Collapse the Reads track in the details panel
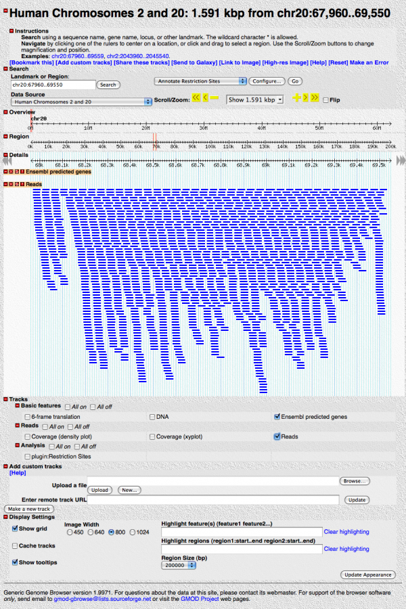This screenshot has height=609, width=406. point(6,184)
